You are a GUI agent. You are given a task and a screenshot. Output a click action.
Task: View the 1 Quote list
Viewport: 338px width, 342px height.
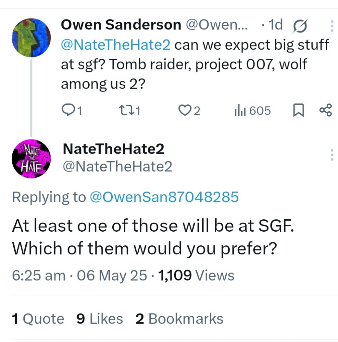pos(38,319)
